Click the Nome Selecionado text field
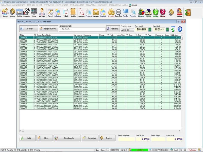This screenshot has width=203, height=152. pos(82,30)
